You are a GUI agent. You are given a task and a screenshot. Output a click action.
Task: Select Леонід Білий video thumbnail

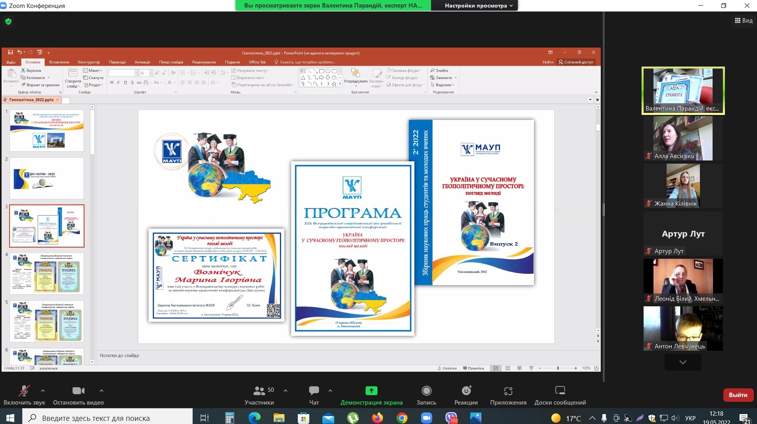point(683,281)
